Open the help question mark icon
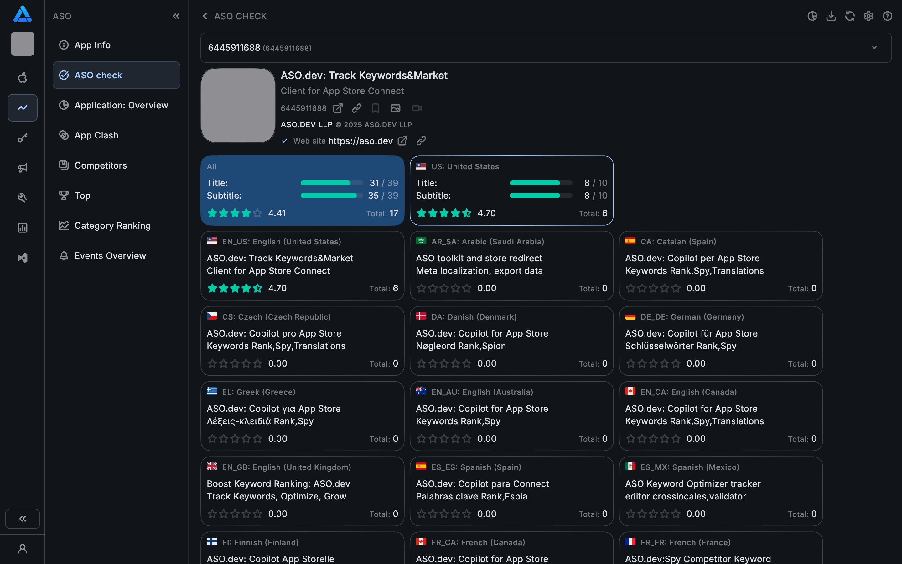 [888, 16]
